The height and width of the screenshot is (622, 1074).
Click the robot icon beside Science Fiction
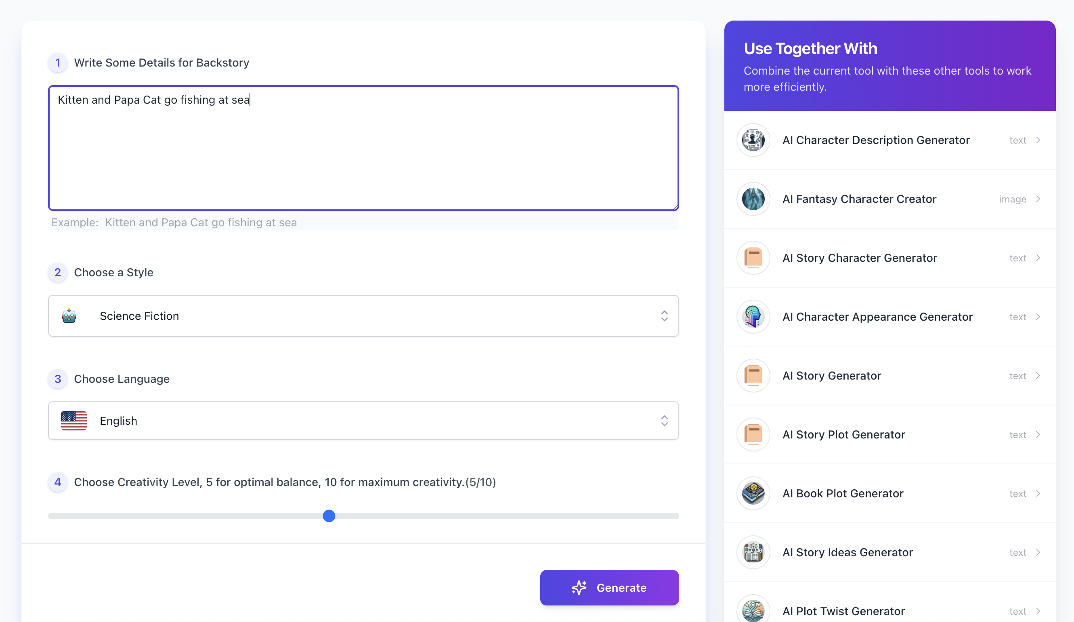tap(69, 316)
